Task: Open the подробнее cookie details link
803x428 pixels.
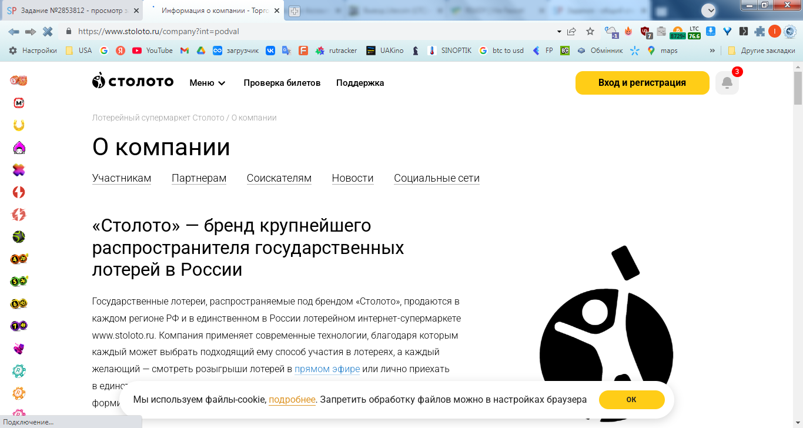Action: click(x=292, y=400)
